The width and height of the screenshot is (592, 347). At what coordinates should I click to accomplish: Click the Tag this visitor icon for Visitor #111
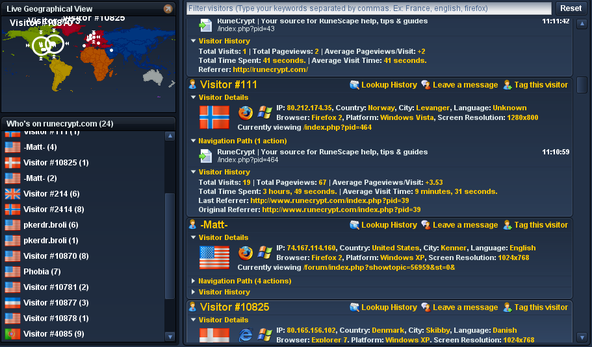(x=508, y=85)
